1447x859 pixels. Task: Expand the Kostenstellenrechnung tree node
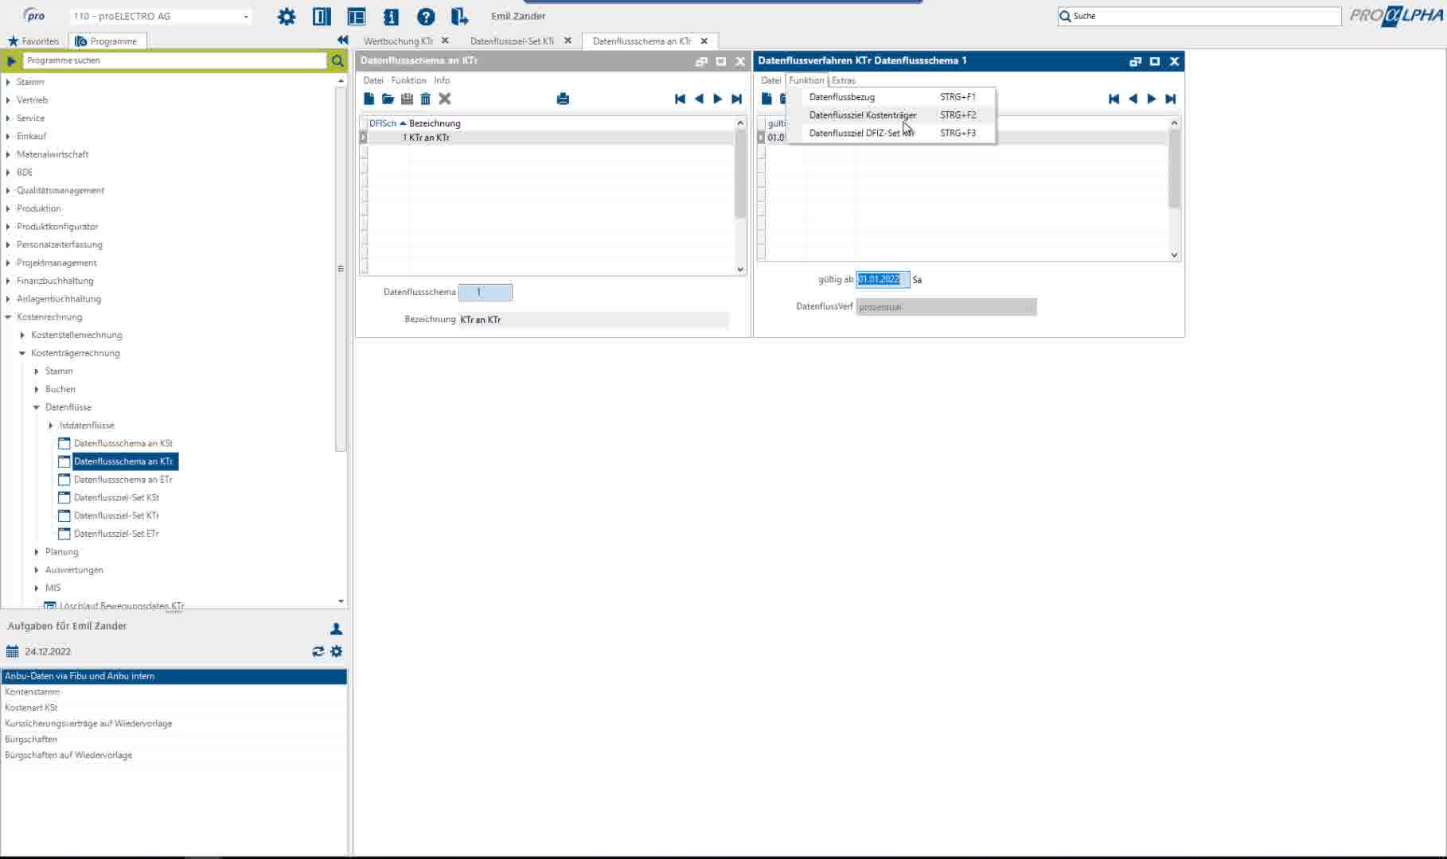coord(22,335)
